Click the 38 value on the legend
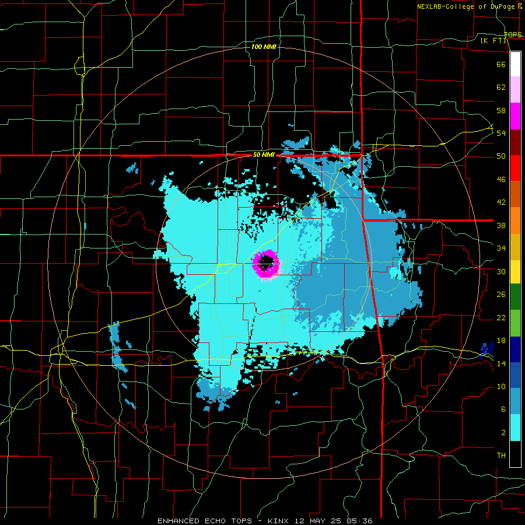This screenshot has width=525, height=525. click(x=501, y=225)
